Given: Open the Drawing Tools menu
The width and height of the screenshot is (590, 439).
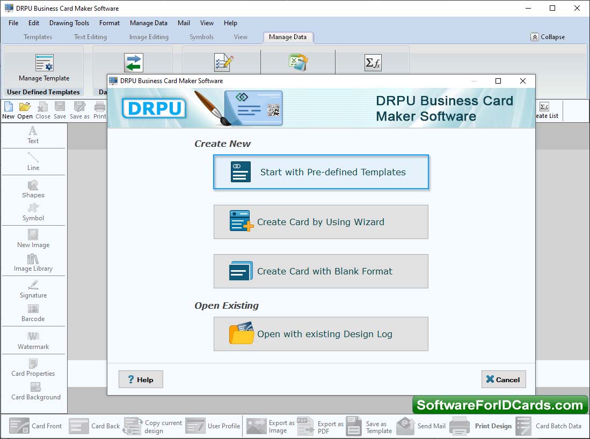Looking at the screenshot, I should [x=69, y=23].
